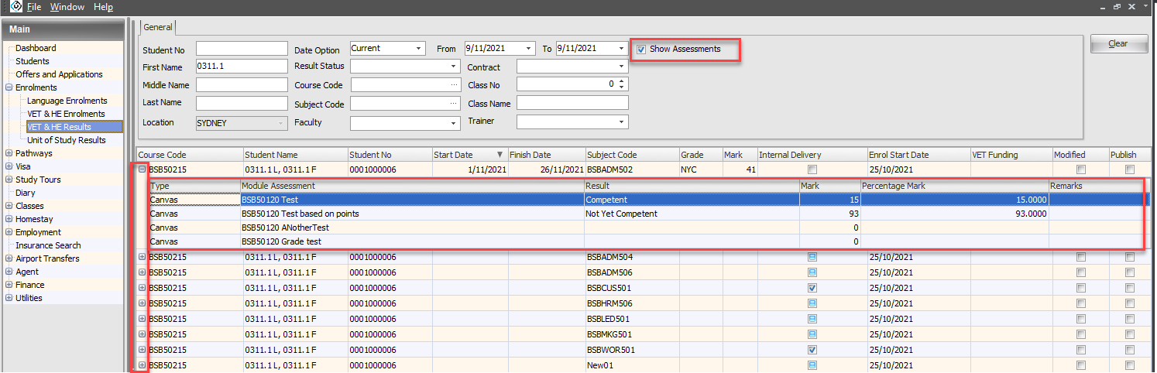Screen dimensions: 1157x373
Task: Open the Result Status dropdown
Action: coord(454,67)
